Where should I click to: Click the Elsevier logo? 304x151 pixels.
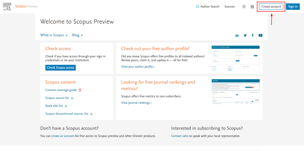tap(7, 6)
